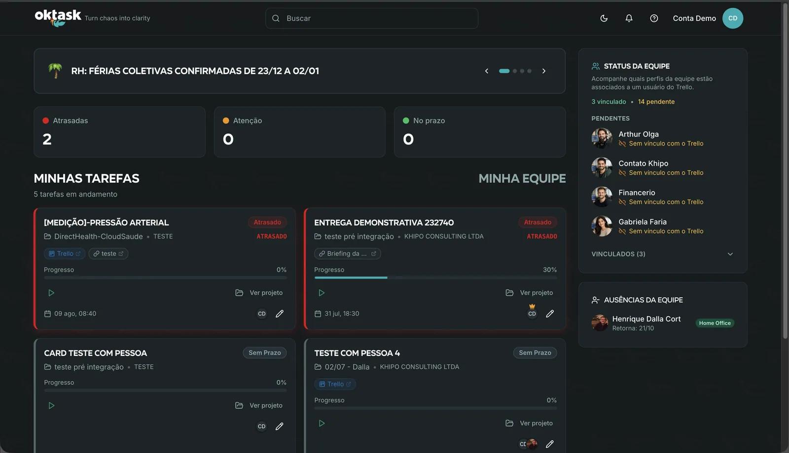Click the 14 pendente count
Viewport: 789px width, 453px height.
[656, 102]
